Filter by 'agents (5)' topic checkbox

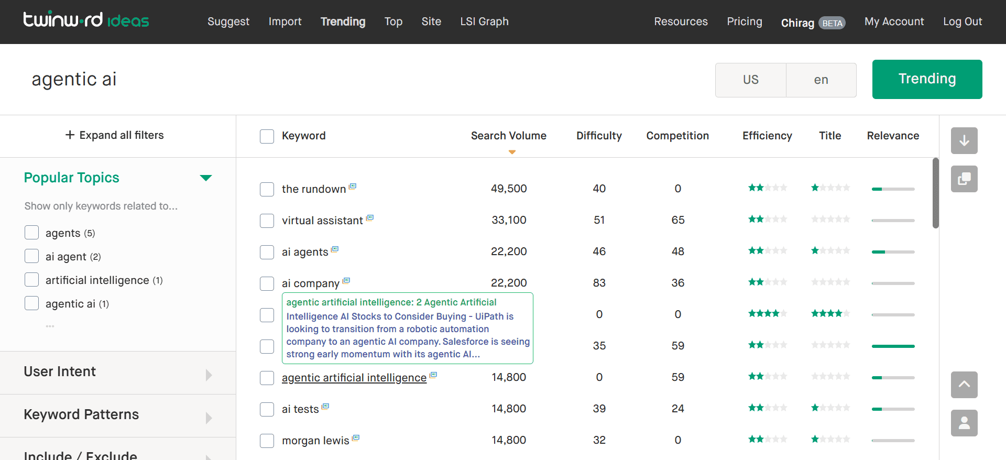(x=31, y=232)
